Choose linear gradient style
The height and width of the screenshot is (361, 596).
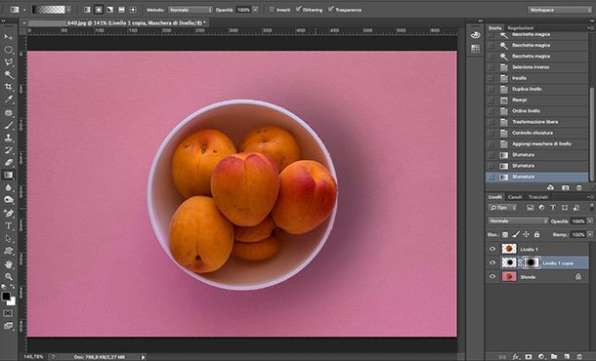pos(87,10)
